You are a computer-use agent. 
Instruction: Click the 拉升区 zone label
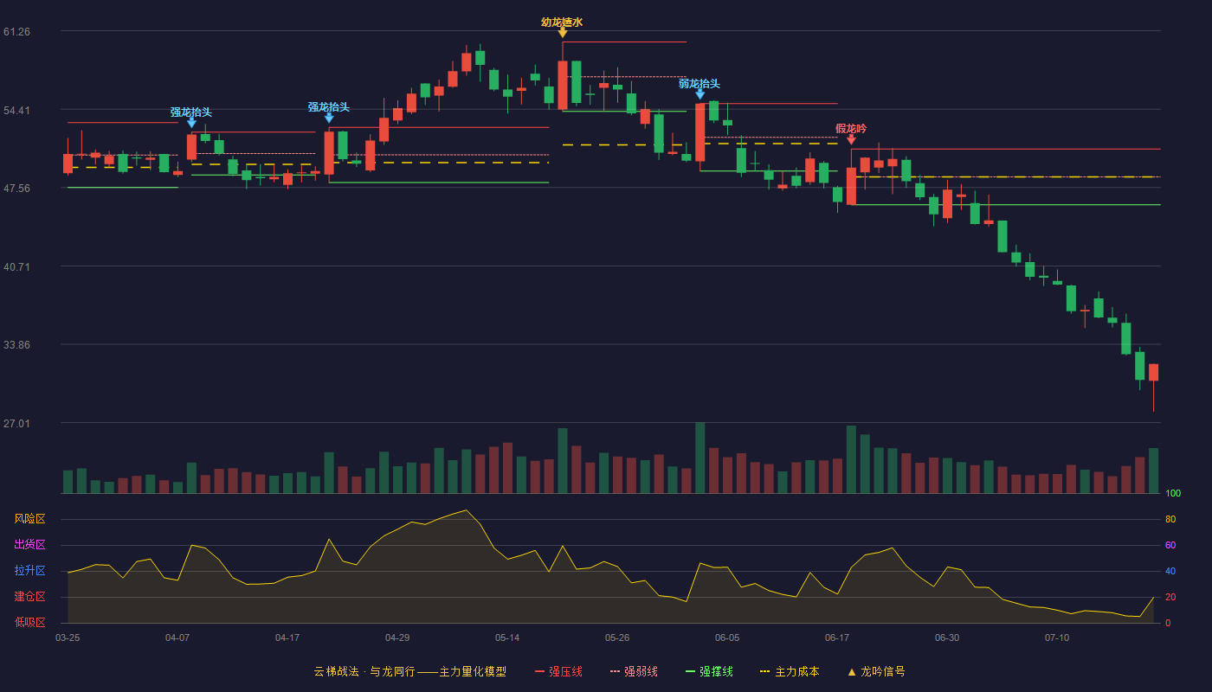[x=29, y=571]
